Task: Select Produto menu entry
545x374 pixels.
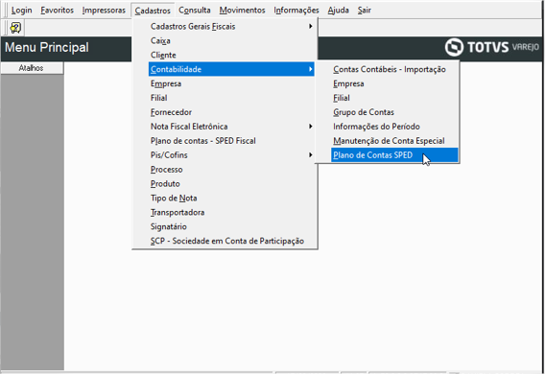Action: [x=231, y=184]
